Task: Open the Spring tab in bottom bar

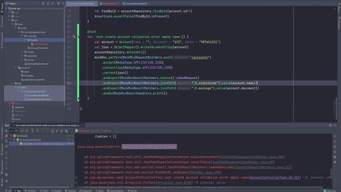Action: (x=132, y=190)
